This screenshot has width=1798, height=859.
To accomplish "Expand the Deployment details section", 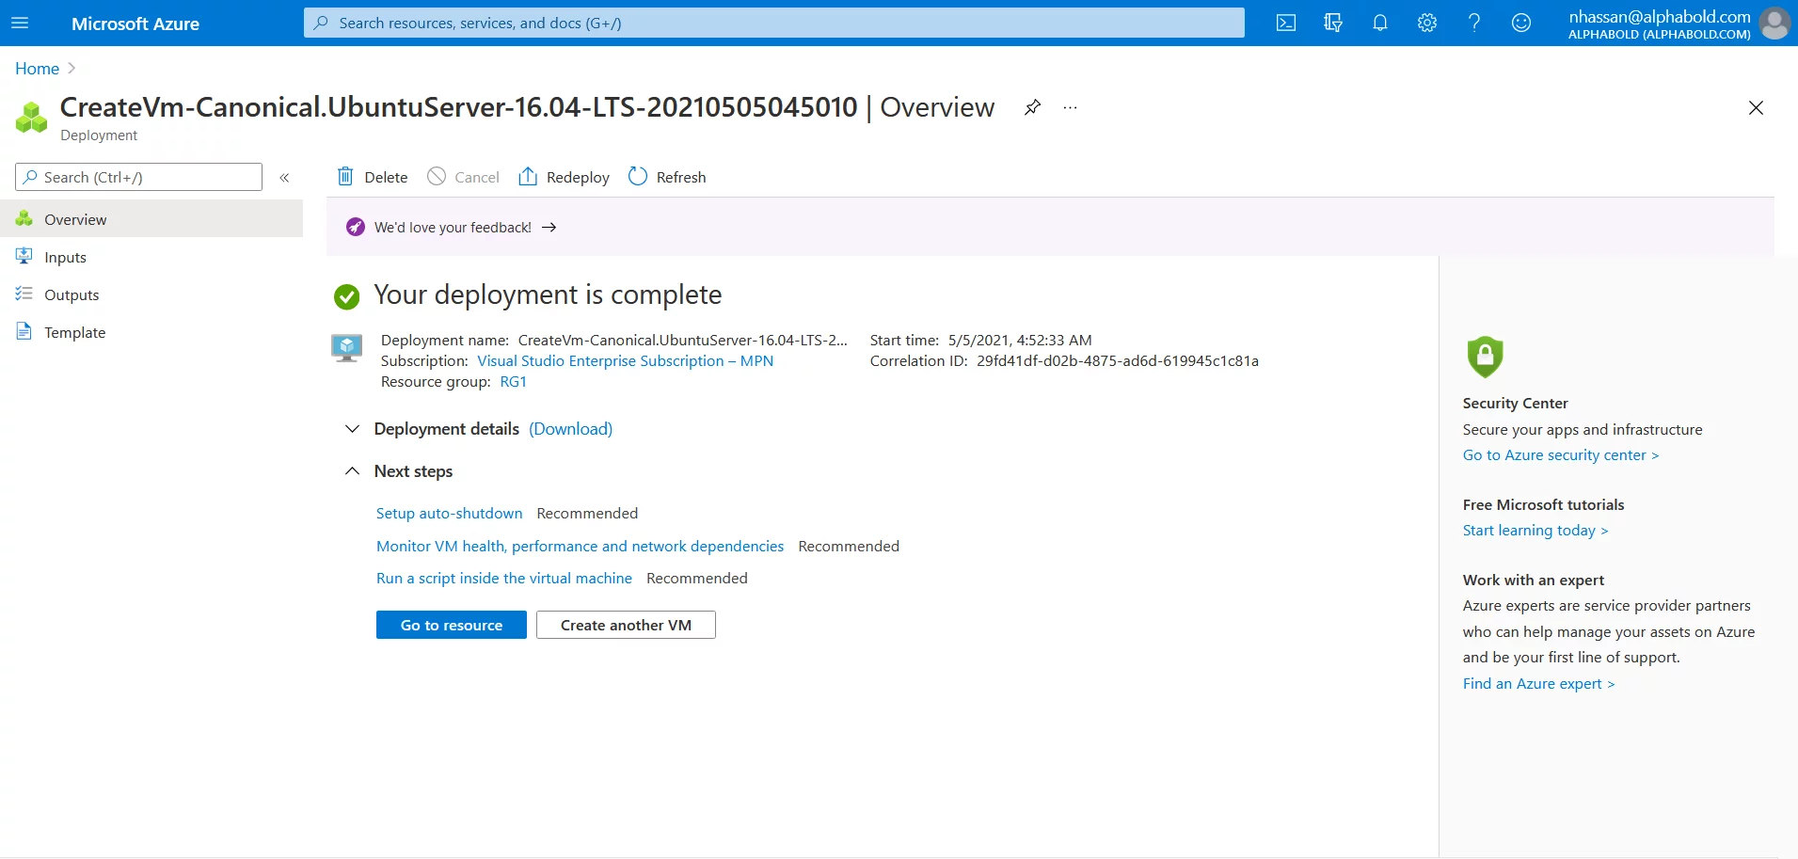I will (352, 429).
